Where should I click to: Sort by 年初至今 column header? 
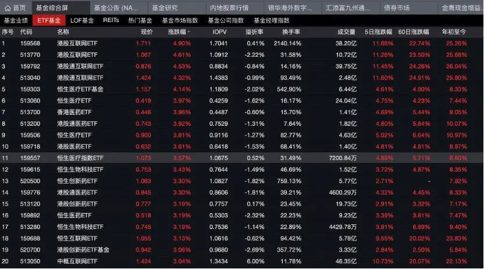coord(454,31)
